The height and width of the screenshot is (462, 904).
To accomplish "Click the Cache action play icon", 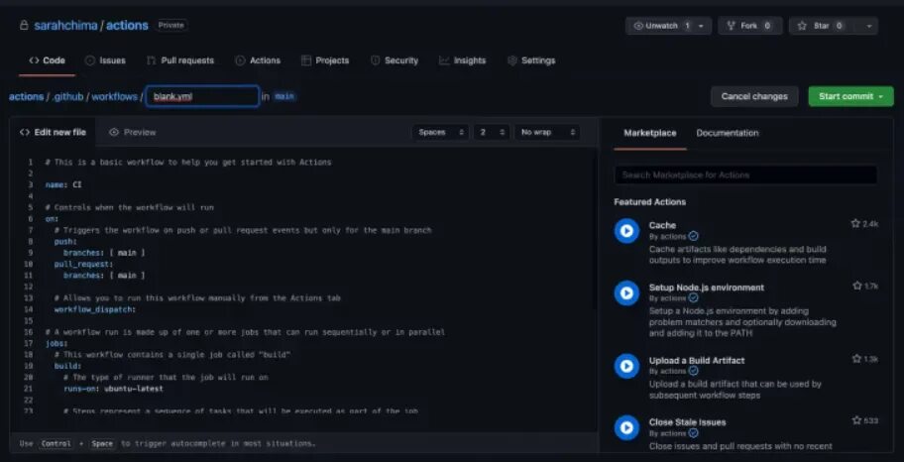I will tap(626, 231).
